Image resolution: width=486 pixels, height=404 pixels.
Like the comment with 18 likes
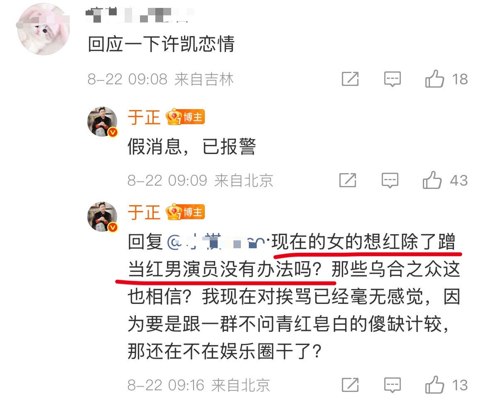tap(434, 78)
